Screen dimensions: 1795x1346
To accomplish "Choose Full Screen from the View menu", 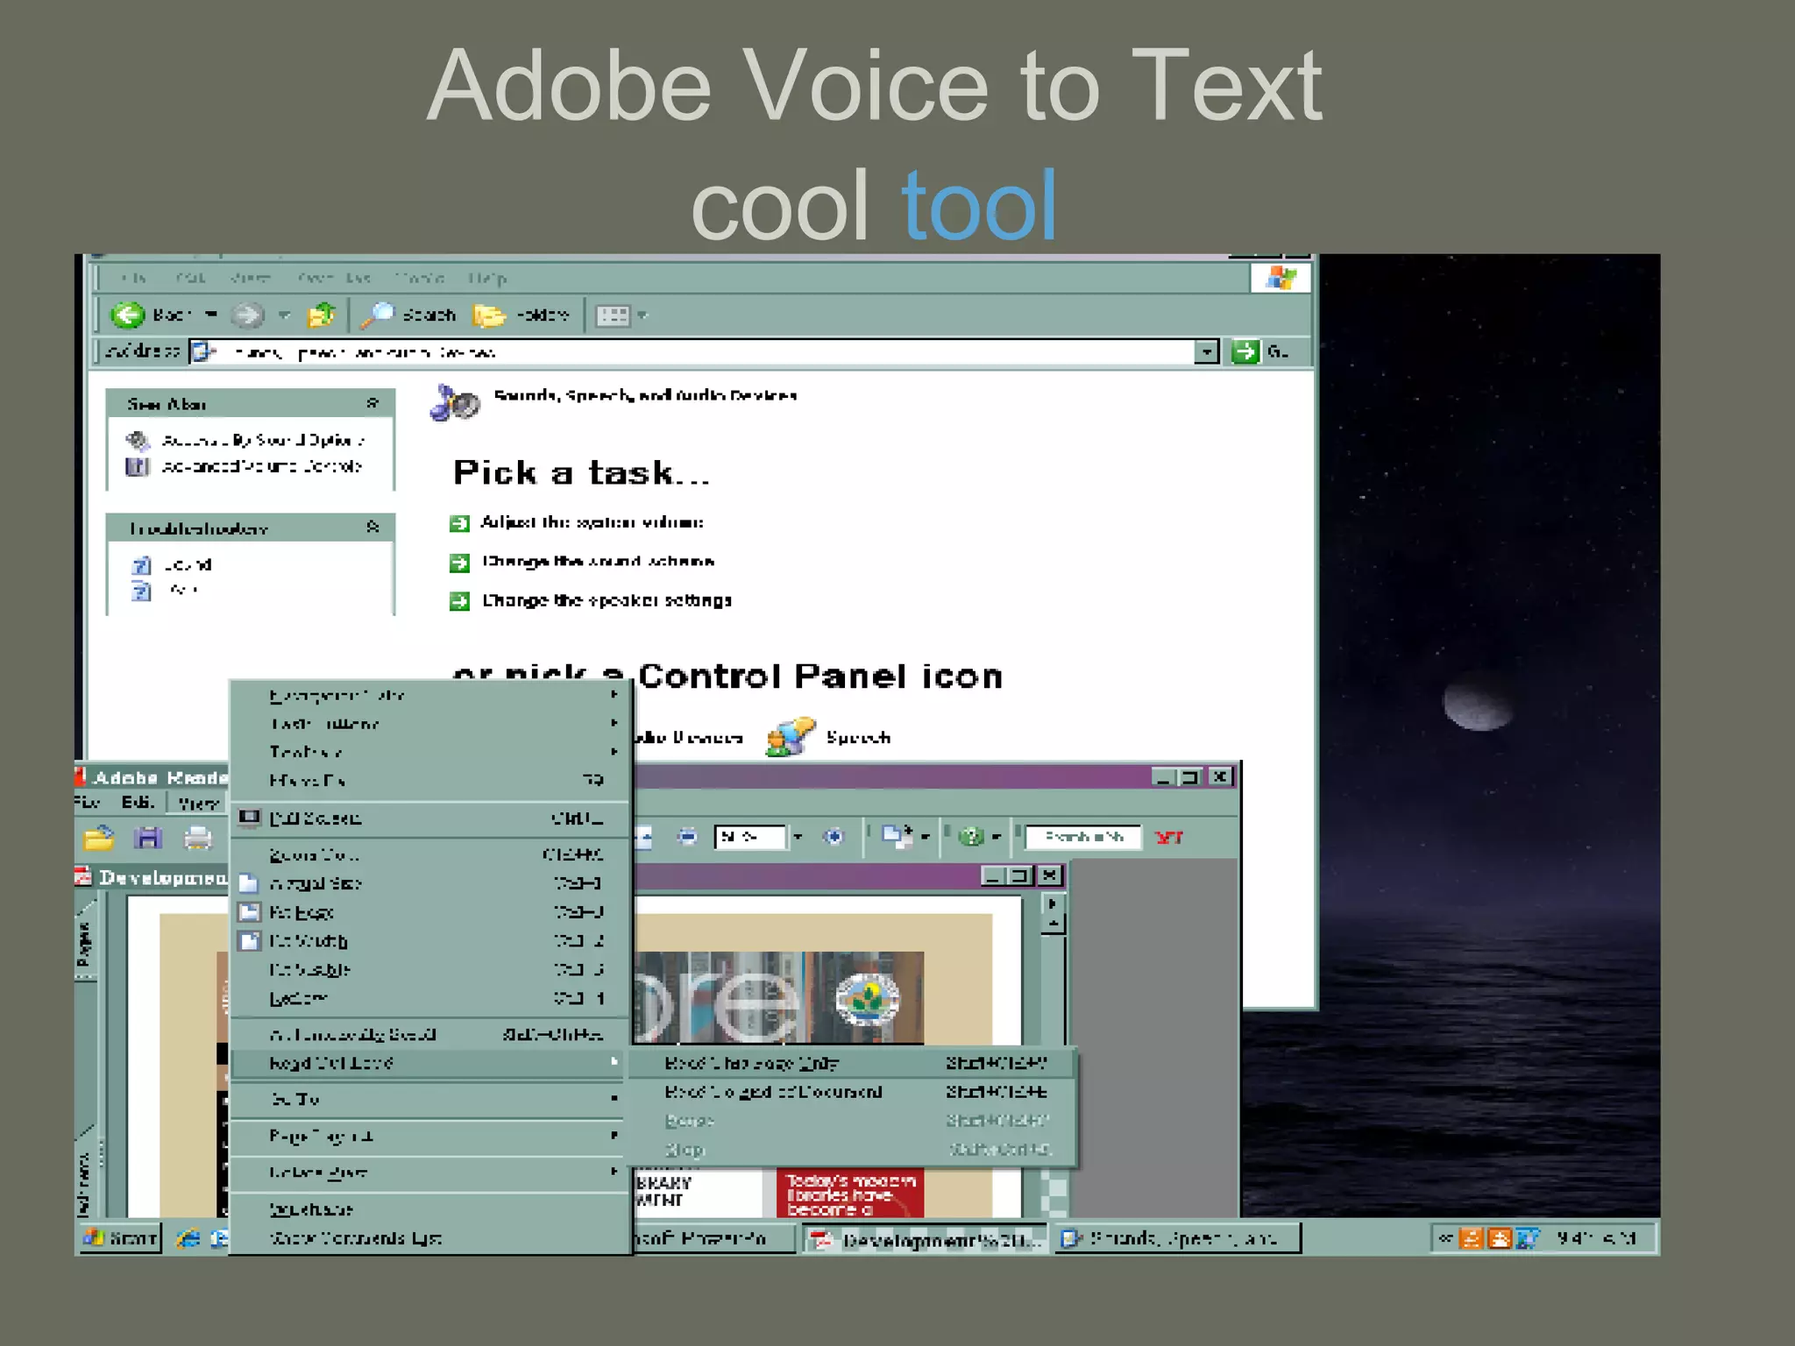I will coord(429,818).
